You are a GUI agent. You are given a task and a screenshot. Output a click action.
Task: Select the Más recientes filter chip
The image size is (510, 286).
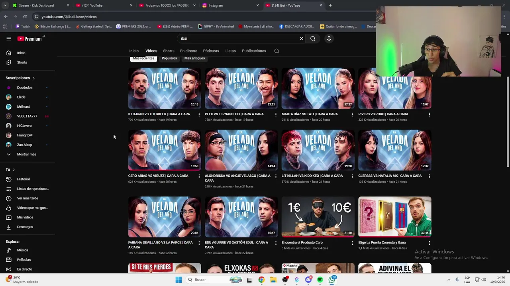click(x=143, y=58)
